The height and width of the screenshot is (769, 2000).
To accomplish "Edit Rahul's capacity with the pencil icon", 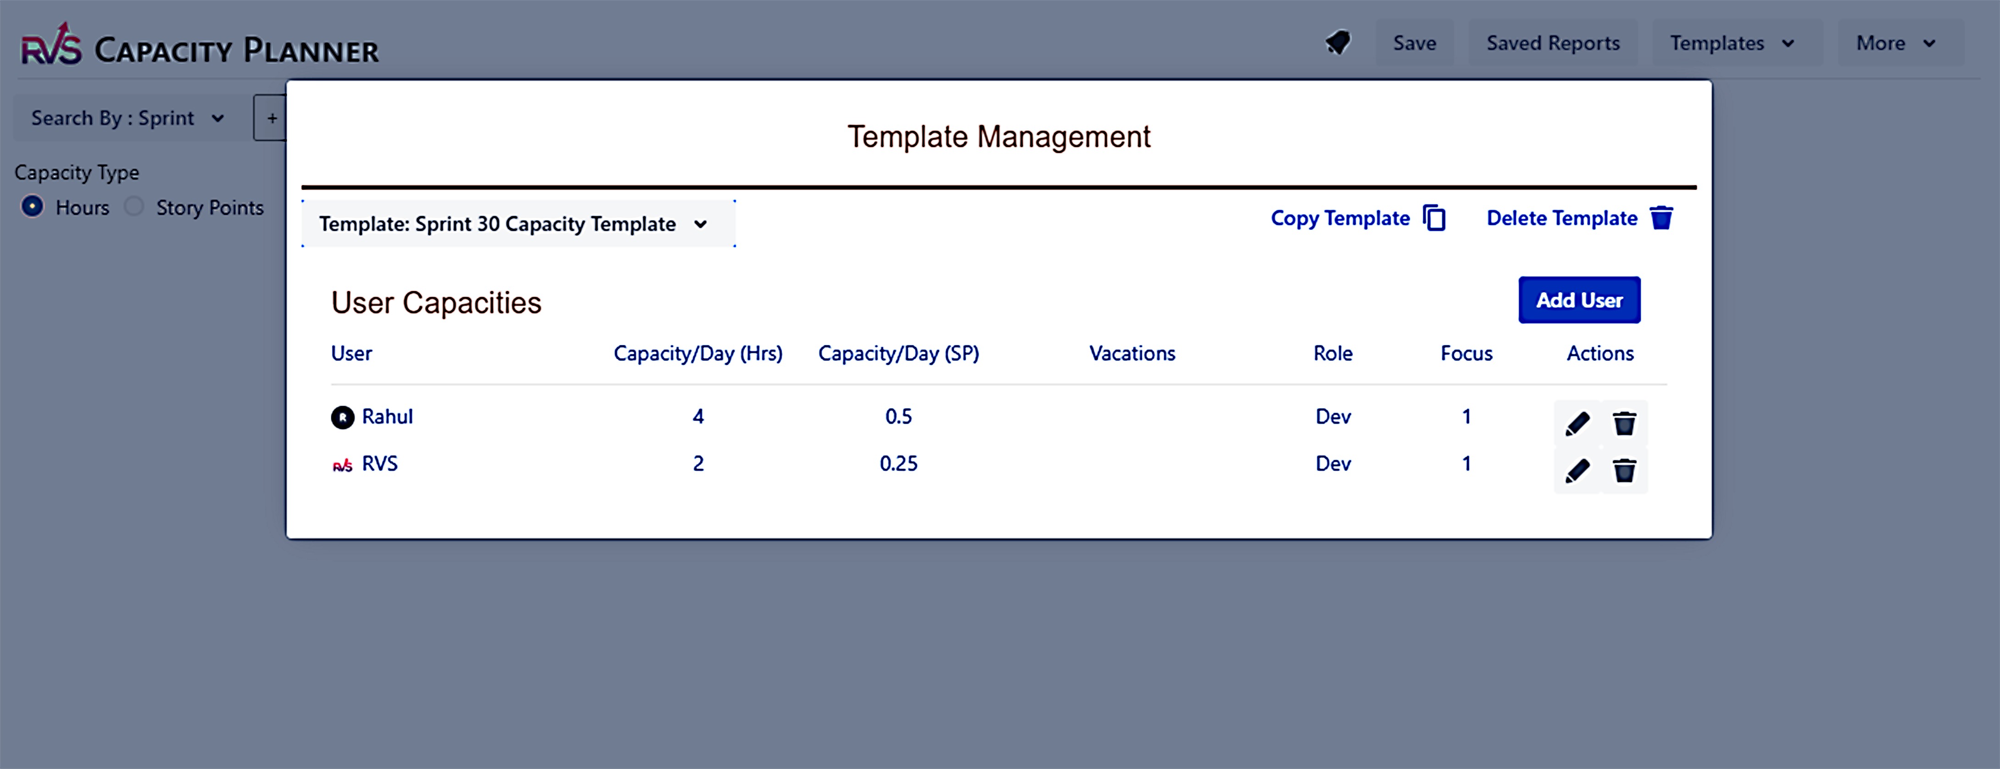I will [1577, 423].
